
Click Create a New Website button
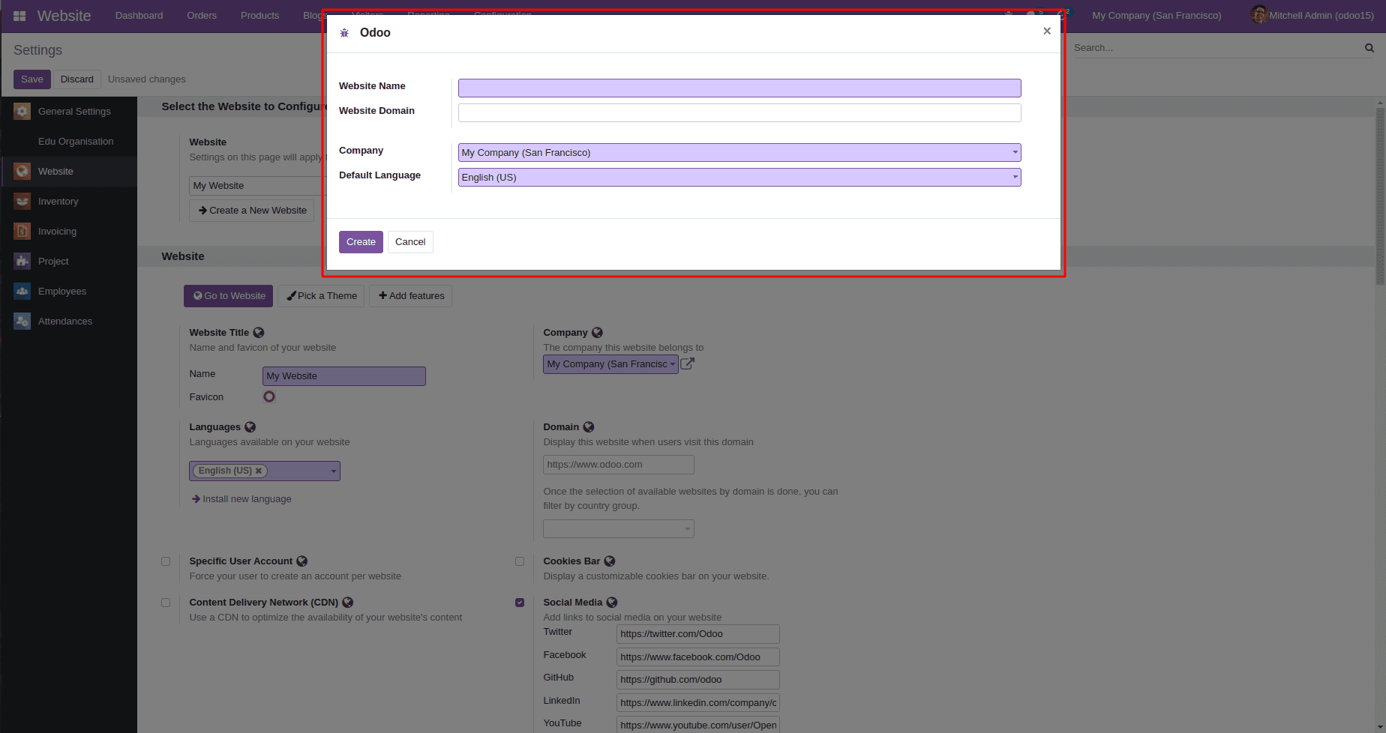pyautogui.click(x=252, y=211)
